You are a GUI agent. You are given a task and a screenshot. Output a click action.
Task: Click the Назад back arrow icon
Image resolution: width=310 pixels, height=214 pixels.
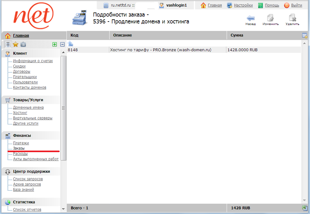[x=250, y=18]
